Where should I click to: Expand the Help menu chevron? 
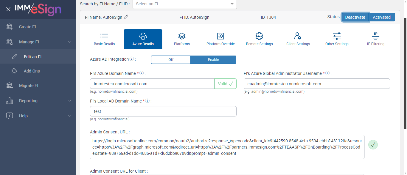70,116
